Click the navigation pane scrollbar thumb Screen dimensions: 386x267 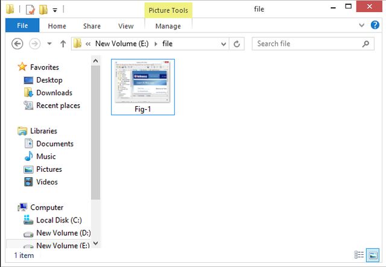pos(95,133)
